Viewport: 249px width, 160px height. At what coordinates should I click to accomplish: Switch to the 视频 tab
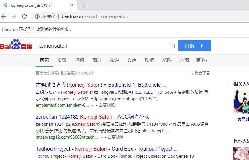point(79,60)
